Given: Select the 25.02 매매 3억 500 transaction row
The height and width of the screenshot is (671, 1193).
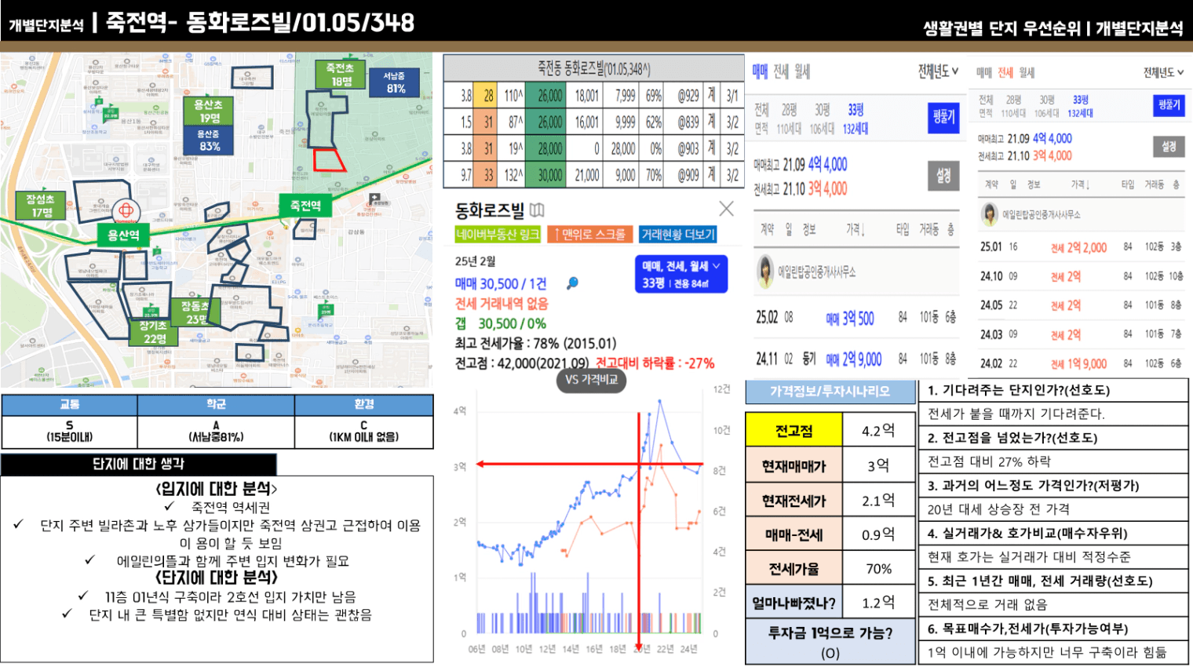Looking at the screenshot, I should pos(856,318).
